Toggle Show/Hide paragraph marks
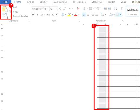The height and width of the screenshot is (110, 140). pos(121,9)
